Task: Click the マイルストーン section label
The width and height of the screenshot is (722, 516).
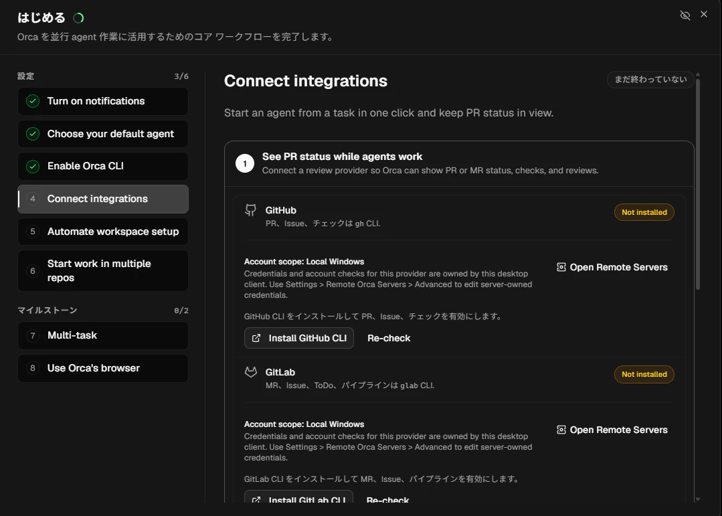Action: [x=48, y=311]
